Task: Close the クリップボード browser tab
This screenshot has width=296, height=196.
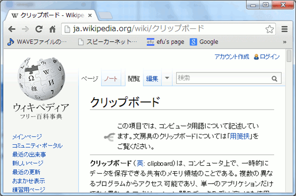Action: (x=90, y=15)
